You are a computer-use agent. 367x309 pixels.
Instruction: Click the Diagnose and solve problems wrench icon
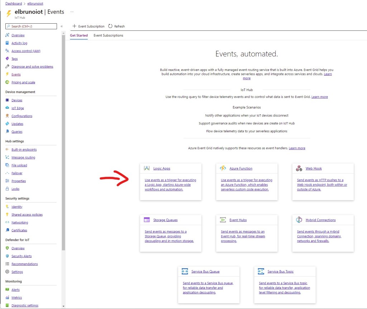coord(7,66)
